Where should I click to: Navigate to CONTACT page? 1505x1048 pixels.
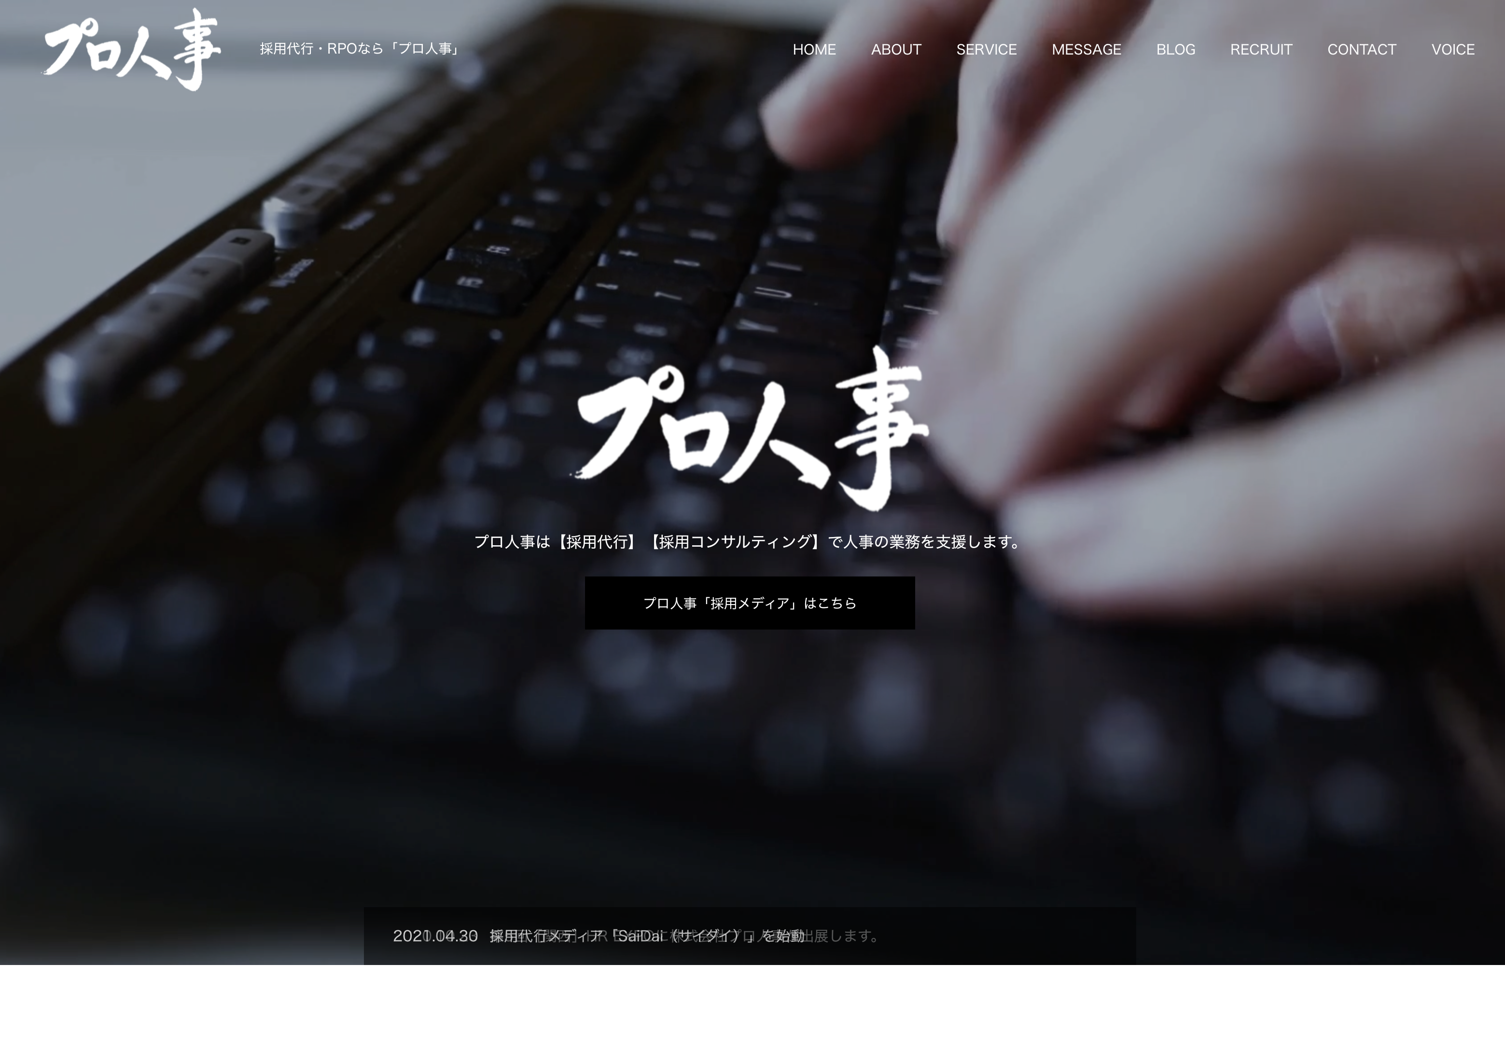(x=1362, y=49)
